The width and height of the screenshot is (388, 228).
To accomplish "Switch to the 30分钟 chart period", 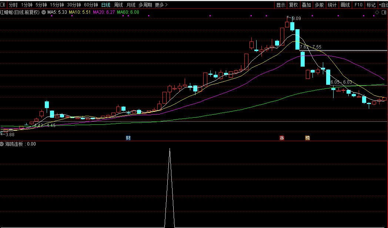I will (x=74, y=5).
